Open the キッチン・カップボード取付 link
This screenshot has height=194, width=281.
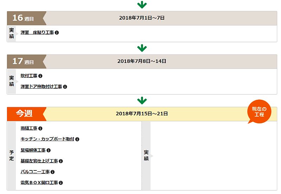[x=47, y=139]
